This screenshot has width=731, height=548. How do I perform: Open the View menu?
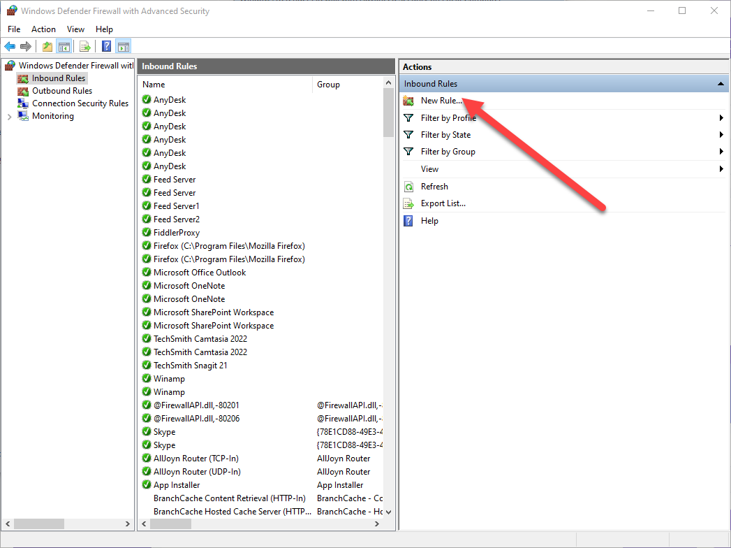75,29
